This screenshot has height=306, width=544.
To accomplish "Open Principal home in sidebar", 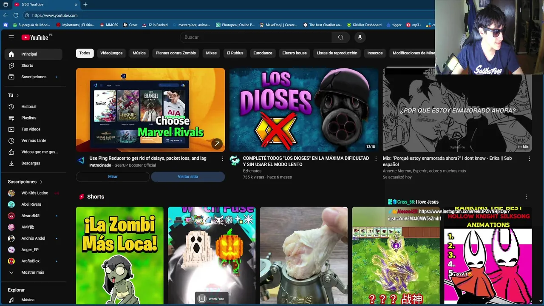I will (x=34, y=54).
